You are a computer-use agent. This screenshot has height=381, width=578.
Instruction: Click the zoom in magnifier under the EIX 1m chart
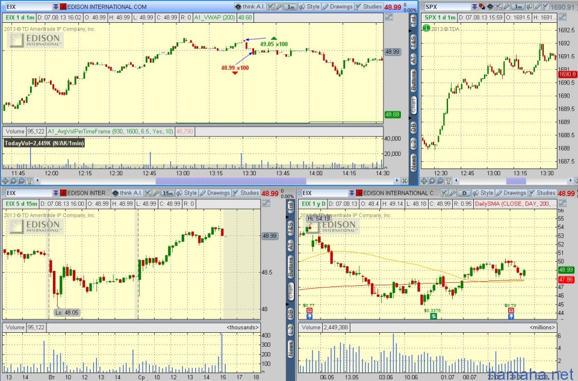[x=13, y=181]
